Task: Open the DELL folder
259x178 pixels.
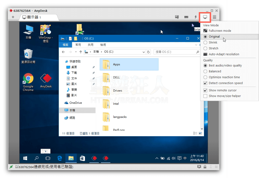Action: [116, 77]
